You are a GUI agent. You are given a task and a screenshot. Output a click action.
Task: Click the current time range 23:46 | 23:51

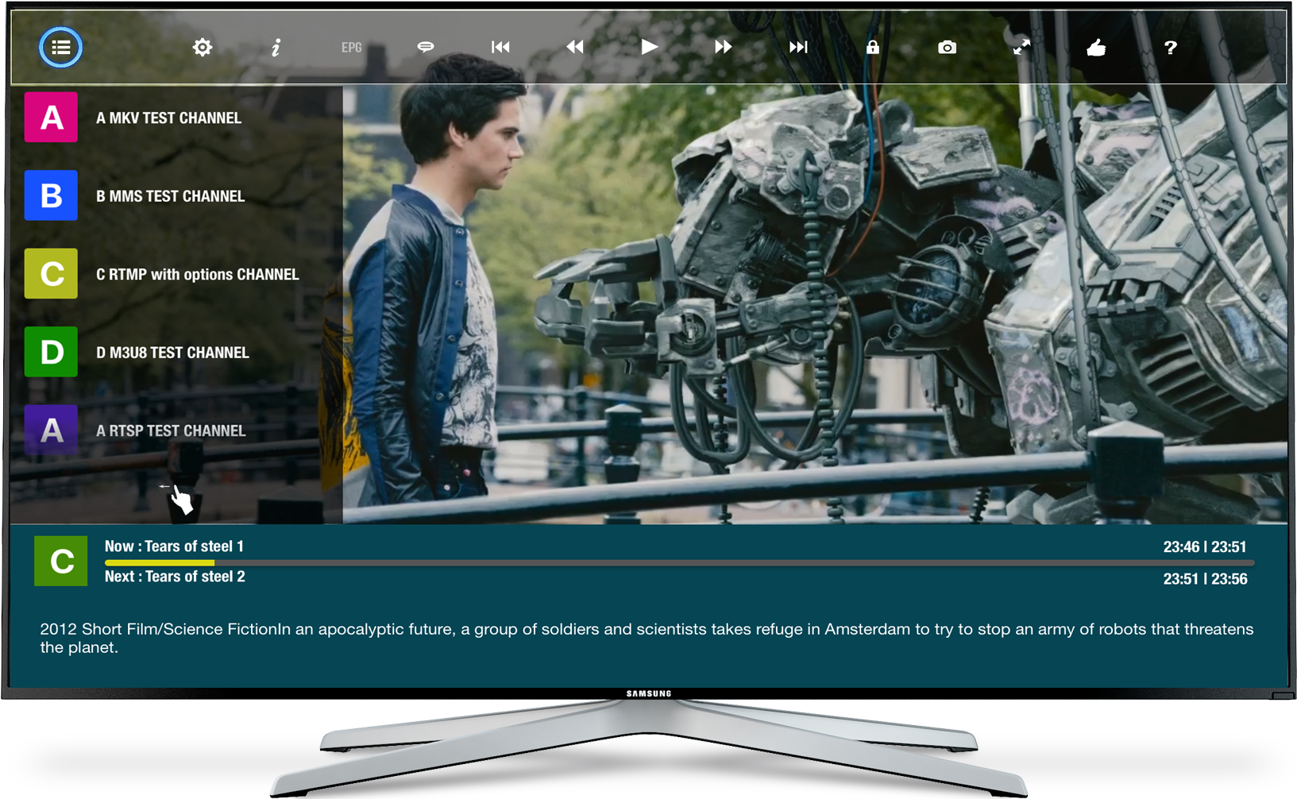click(1205, 547)
